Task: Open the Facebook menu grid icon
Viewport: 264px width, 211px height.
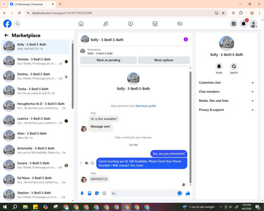Action: (x=233, y=24)
